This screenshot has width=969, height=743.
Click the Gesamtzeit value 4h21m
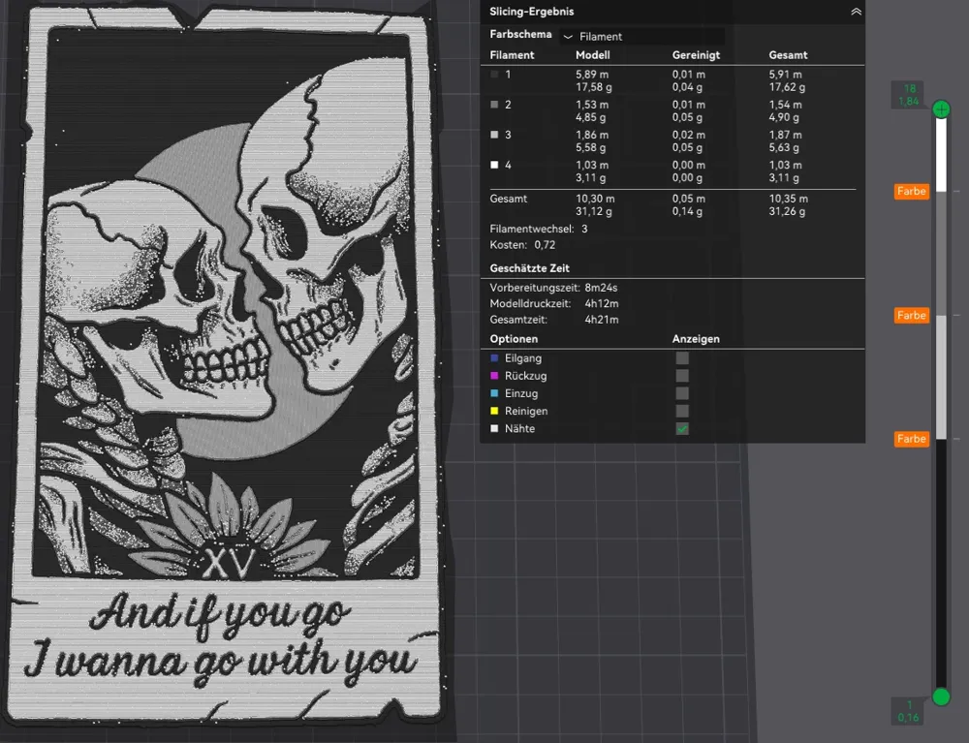click(x=602, y=320)
